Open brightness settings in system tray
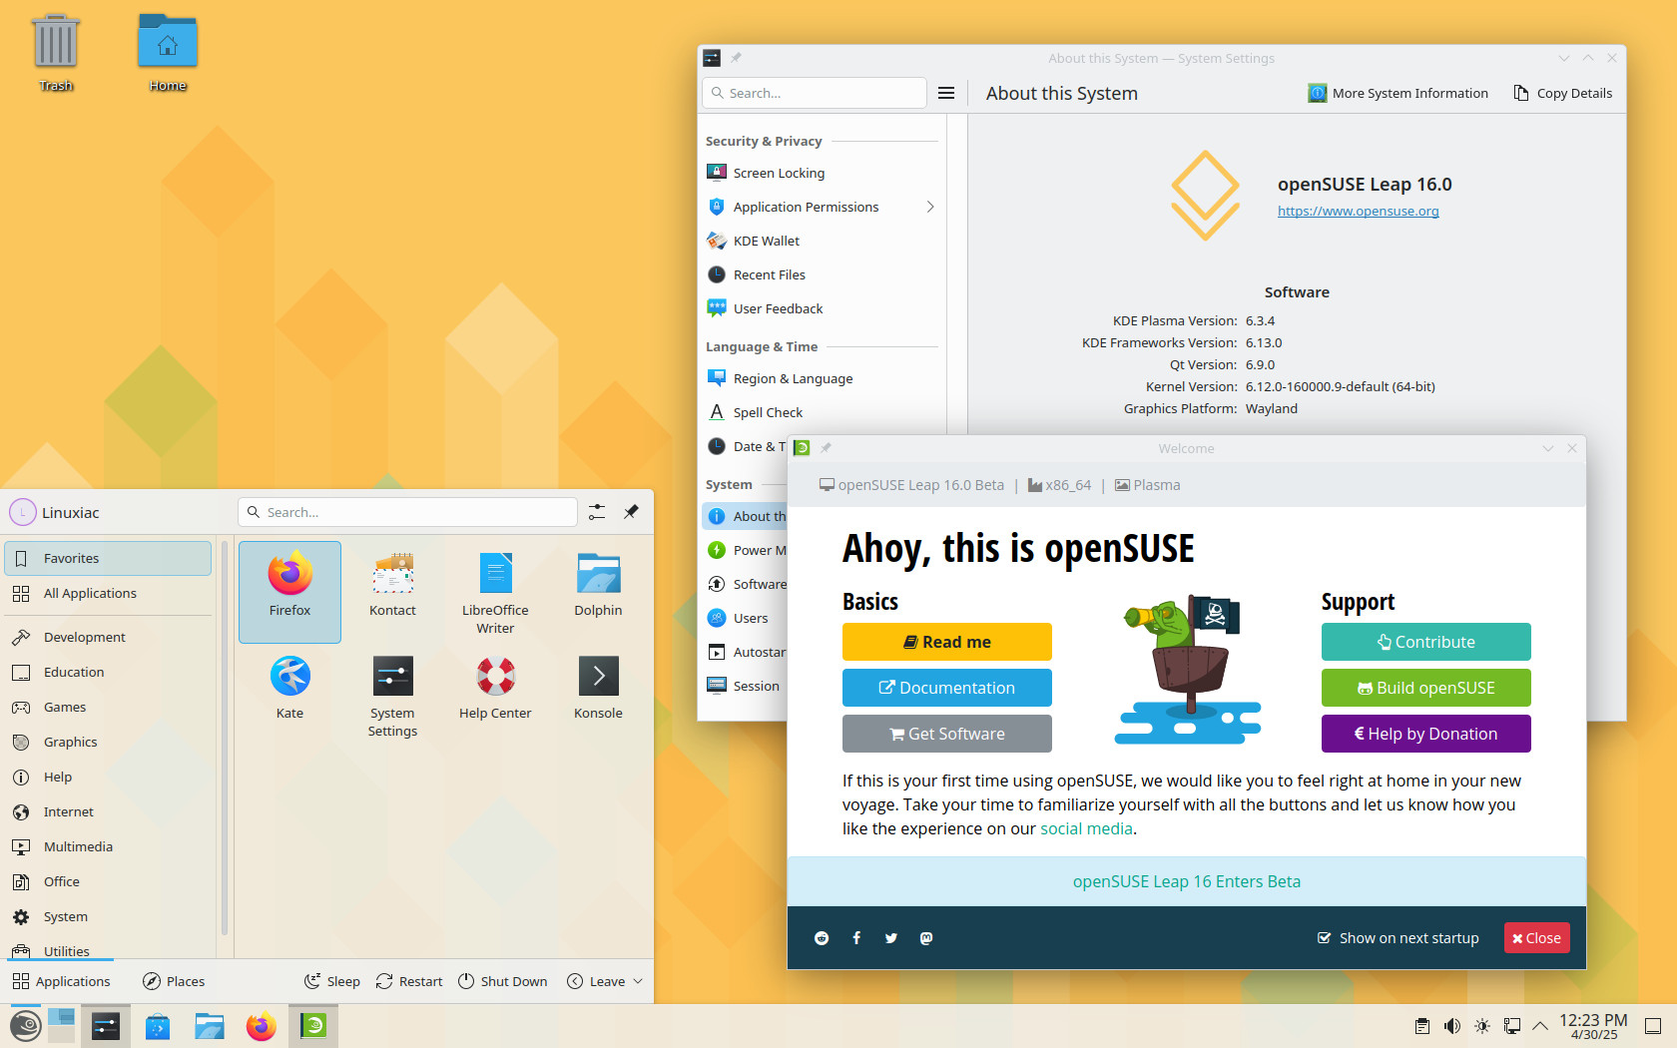 pyautogui.click(x=1482, y=1026)
